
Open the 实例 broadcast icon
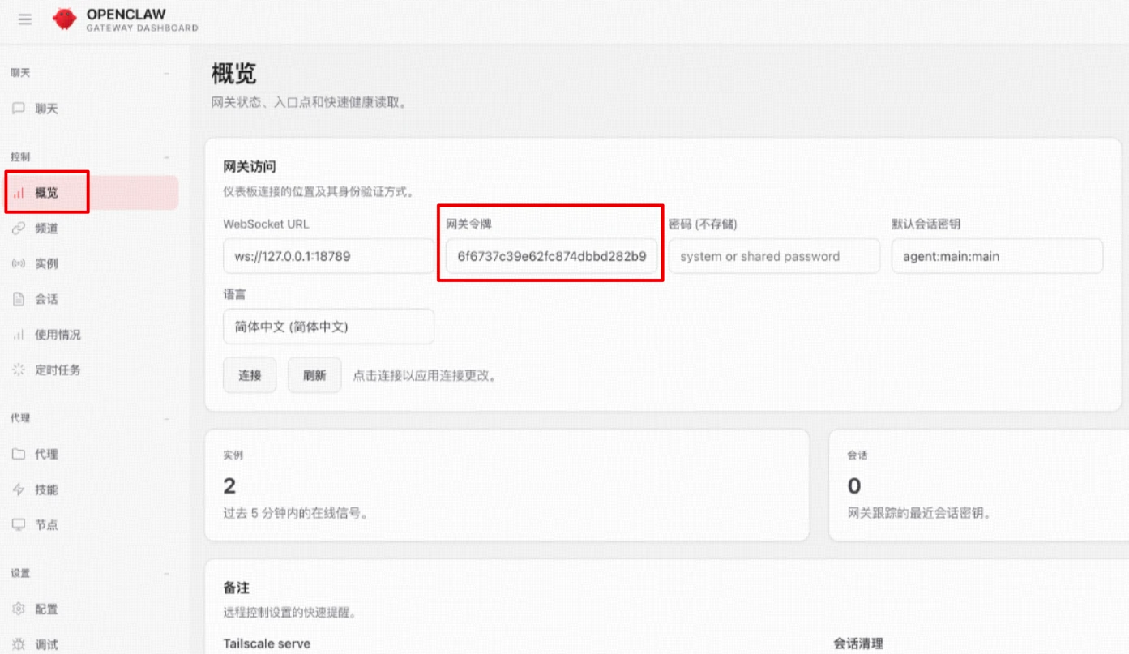[x=19, y=263]
